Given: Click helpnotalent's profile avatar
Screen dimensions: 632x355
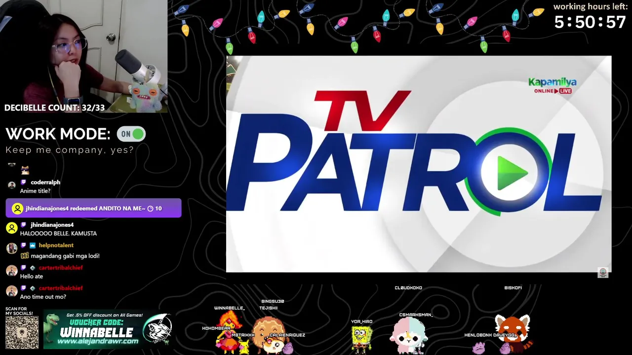Looking at the screenshot, I should [12, 249].
